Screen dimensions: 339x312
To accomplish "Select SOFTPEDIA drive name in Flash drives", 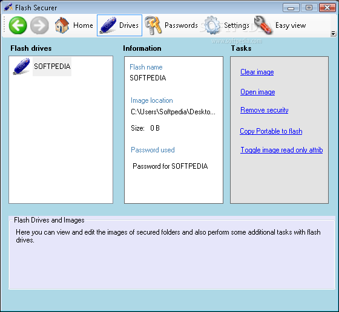I will click(x=52, y=67).
